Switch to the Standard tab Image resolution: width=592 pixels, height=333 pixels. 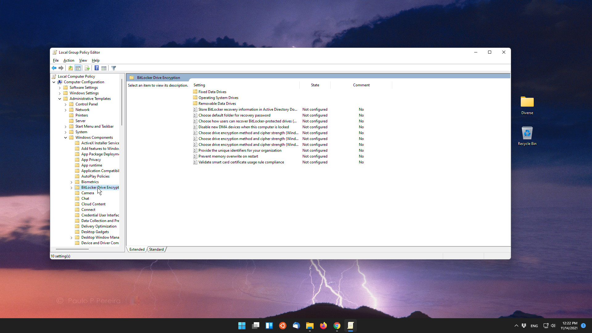point(156,249)
